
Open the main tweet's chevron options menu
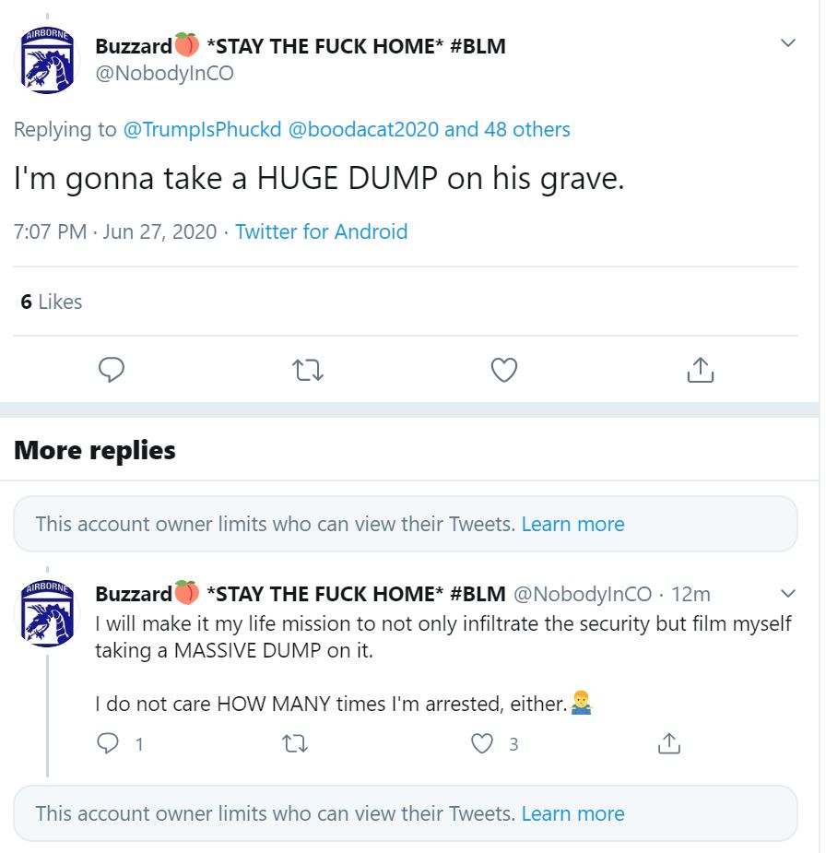point(788,43)
